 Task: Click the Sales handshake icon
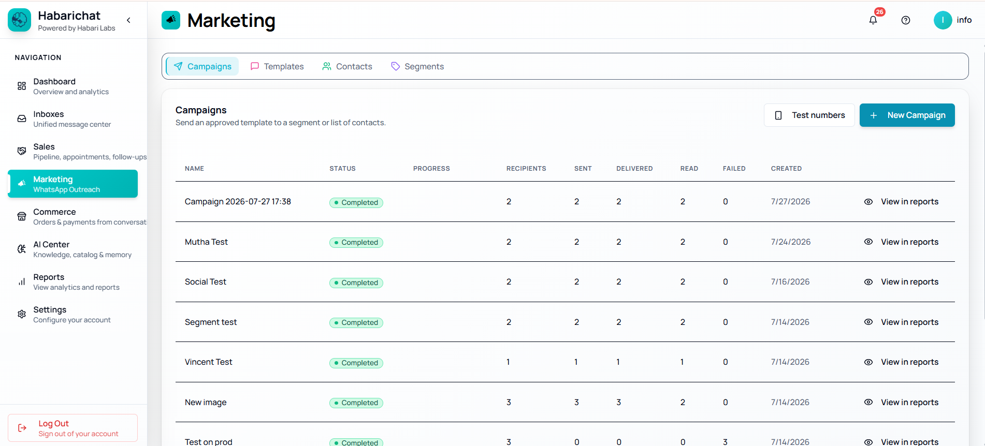tap(22, 151)
